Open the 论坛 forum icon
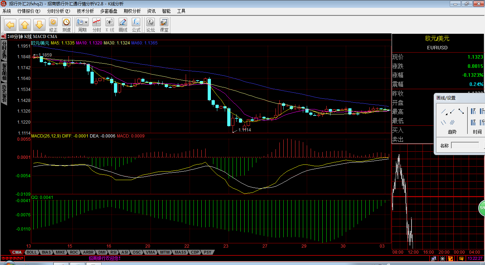 click(151, 25)
